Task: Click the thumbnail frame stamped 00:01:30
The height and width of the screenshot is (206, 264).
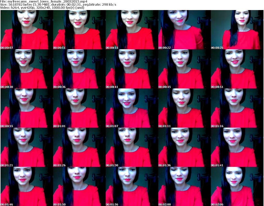Action: 132,147
